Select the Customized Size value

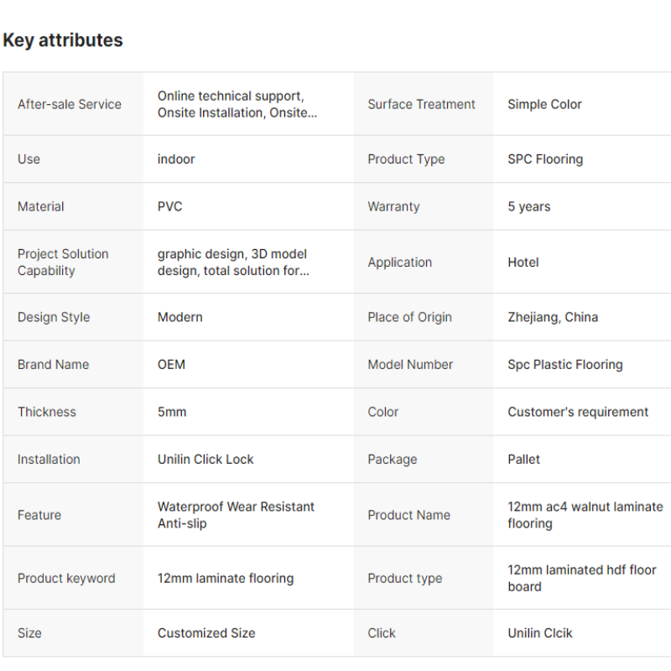206,633
